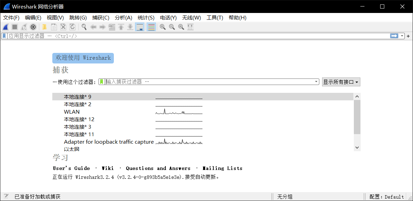Click the go forward arrow icon
This screenshot has height=201, width=413.
[x=102, y=27]
